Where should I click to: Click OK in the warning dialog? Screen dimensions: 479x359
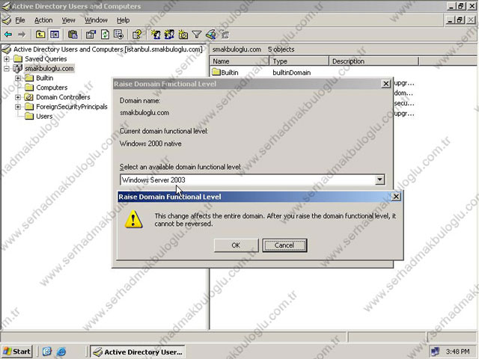(x=236, y=245)
